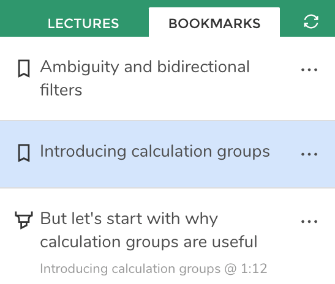Click bookmark icon beside Ambiguity and bidirectional filters
This screenshot has width=335, height=284.
(x=24, y=69)
